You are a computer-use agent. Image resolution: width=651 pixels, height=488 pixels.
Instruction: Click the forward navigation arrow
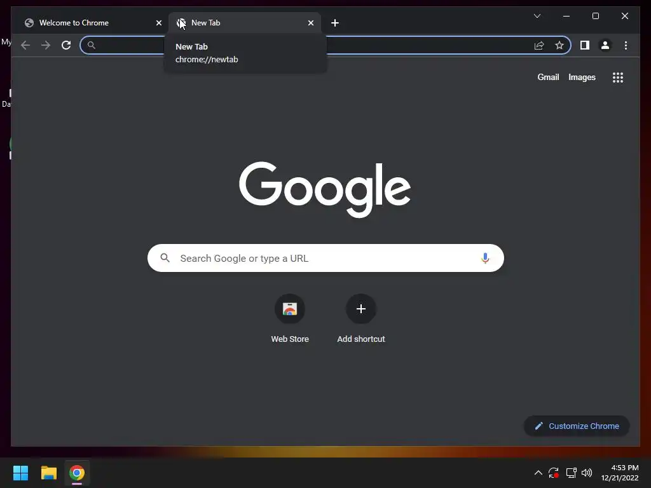coord(46,45)
